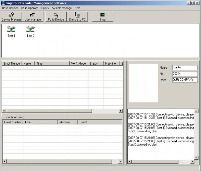The width and height of the screenshot is (201, 171).
Task: Click the Dept field showing OUR COMPANY
Action: pos(185,80)
